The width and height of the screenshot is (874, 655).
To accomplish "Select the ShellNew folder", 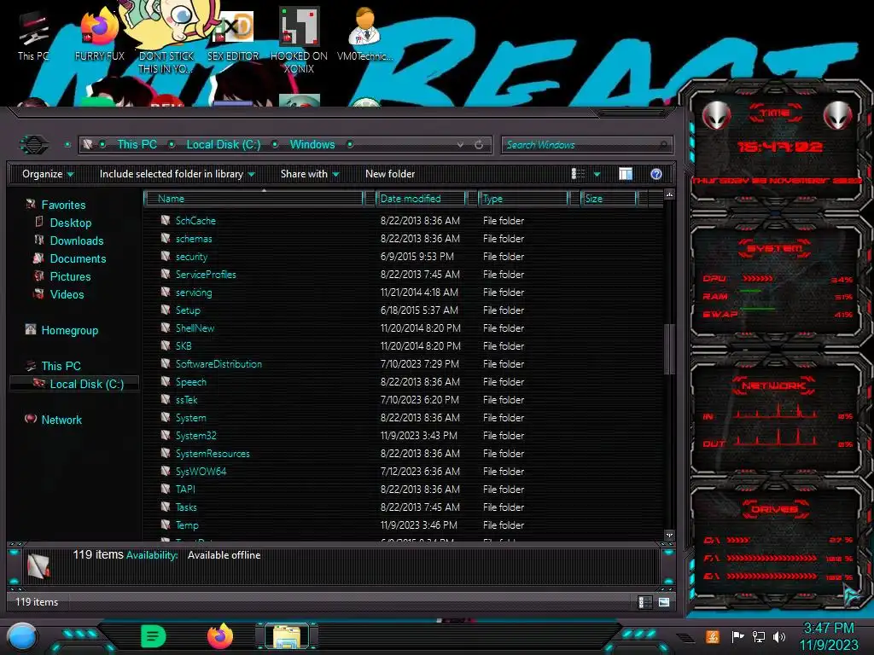I will pyautogui.click(x=195, y=328).
